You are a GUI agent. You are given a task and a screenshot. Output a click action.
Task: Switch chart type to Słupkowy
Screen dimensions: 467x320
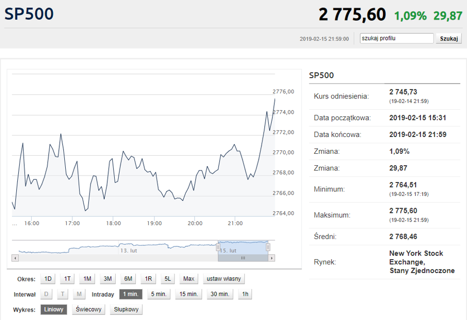point(127,310)
